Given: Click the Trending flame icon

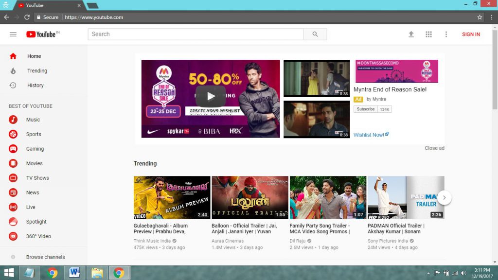Looking at the screenshot, I should click(13, 71).
